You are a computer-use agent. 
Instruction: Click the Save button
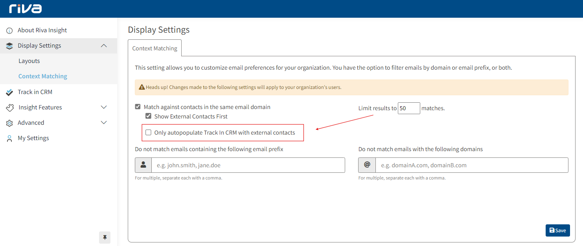pos(557,230)
